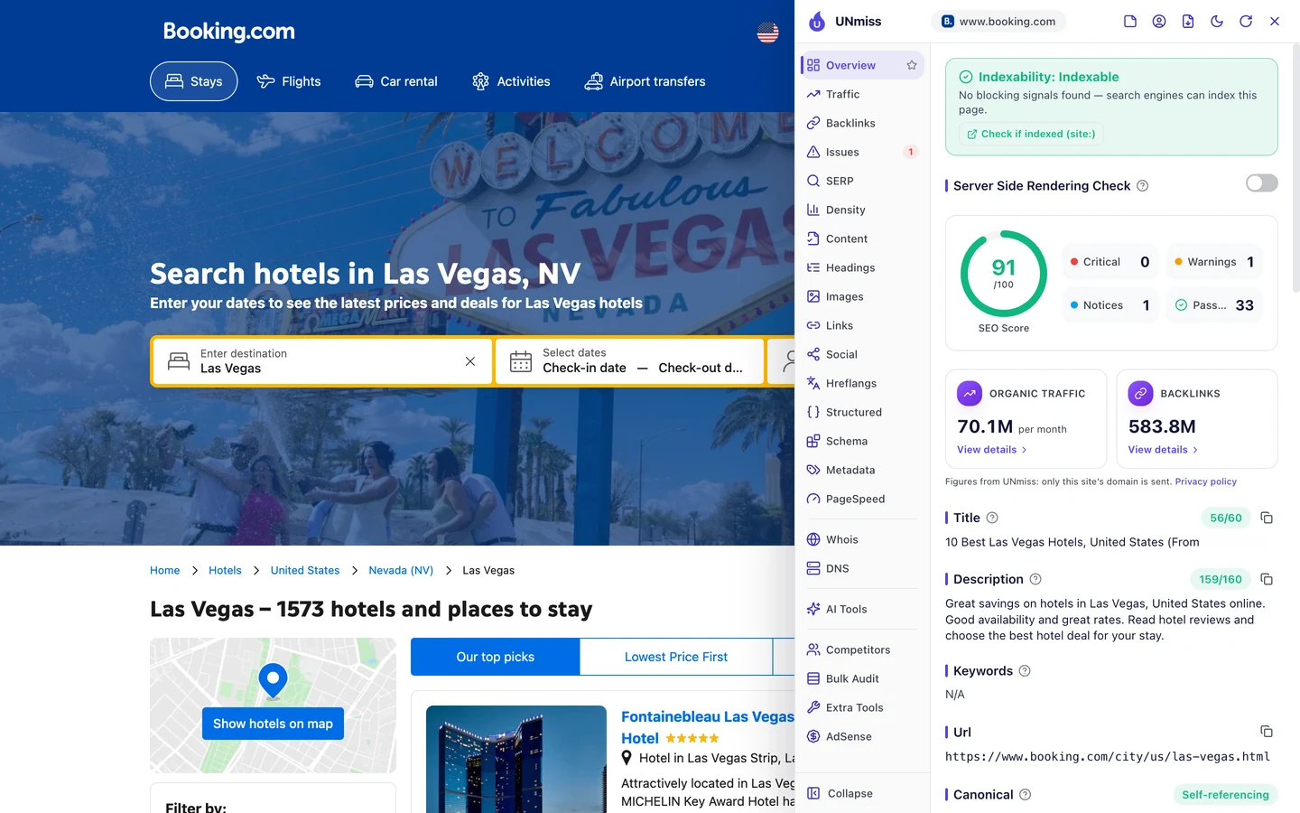This screenshot has height=813, width=1300.
Task: Click the user account icon in UNmiss header
Action: [1159, 21]
